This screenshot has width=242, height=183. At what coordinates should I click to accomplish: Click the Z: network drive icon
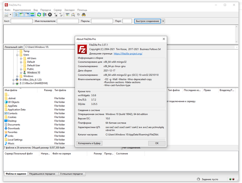coord(17,84)
